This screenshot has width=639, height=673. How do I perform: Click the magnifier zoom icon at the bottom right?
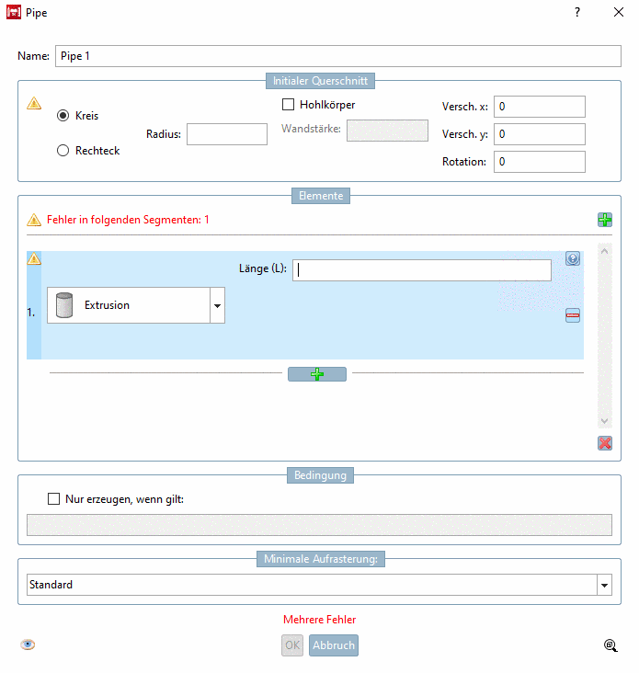coord(610,645)
